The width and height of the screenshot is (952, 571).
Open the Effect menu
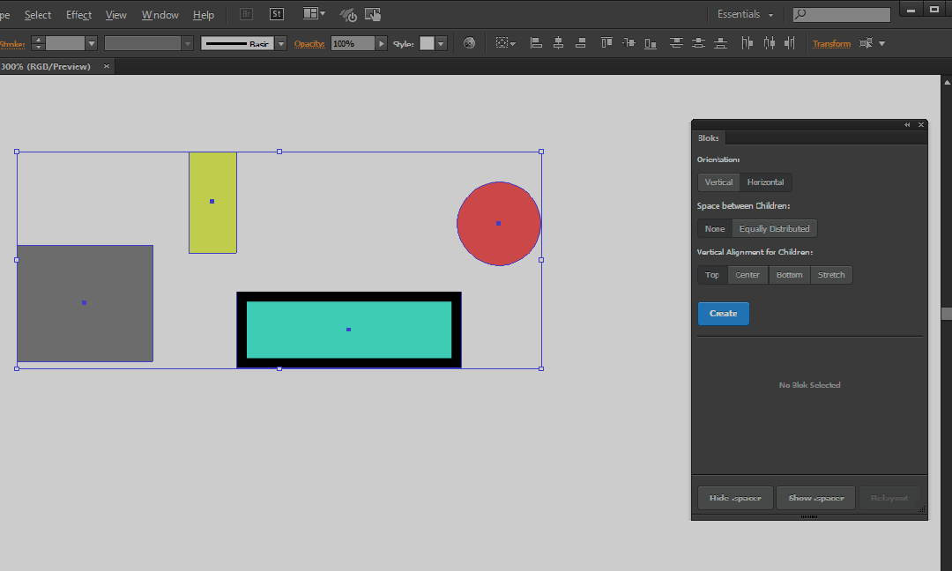click(x=78, y=15)
